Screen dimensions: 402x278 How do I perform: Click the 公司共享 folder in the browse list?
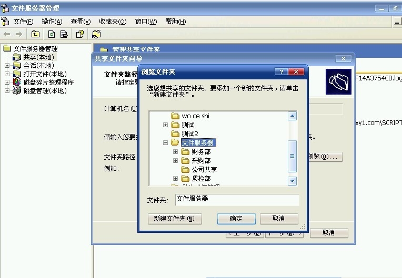tap(204, 170)
